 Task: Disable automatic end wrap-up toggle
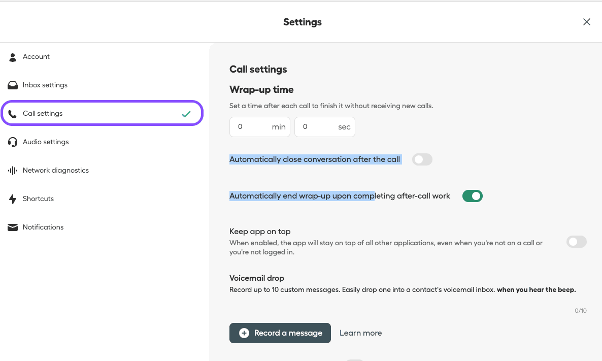[x=472, y=196]
